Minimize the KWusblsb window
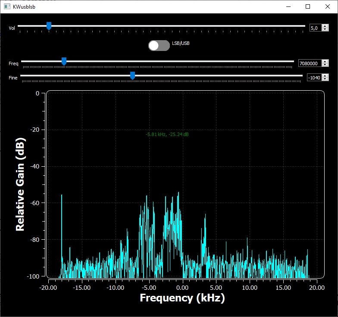338x317 pixels. click(x=288, y=6)
